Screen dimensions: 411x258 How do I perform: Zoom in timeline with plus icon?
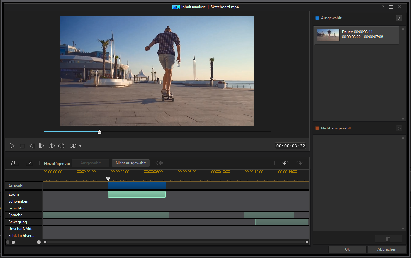[39, 242]
